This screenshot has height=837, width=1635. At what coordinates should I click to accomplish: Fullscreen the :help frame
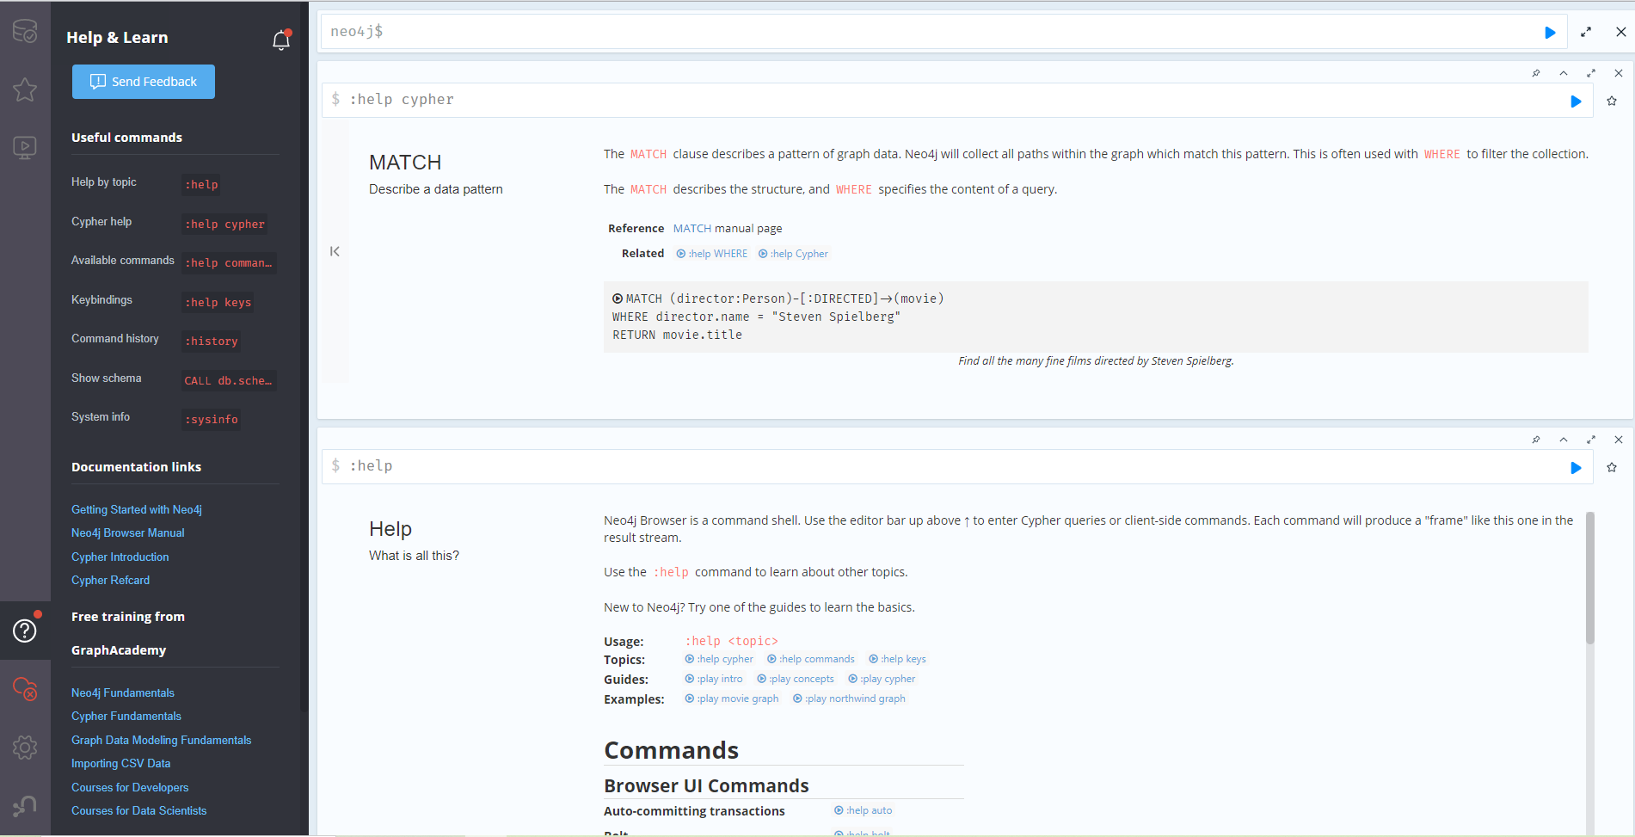pos(1591,440)
